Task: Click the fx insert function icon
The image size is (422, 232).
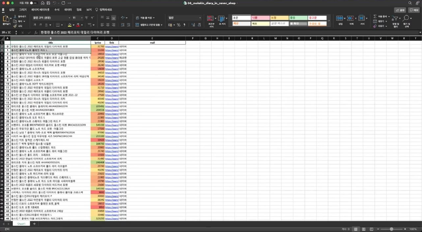Action: (36, 32)
